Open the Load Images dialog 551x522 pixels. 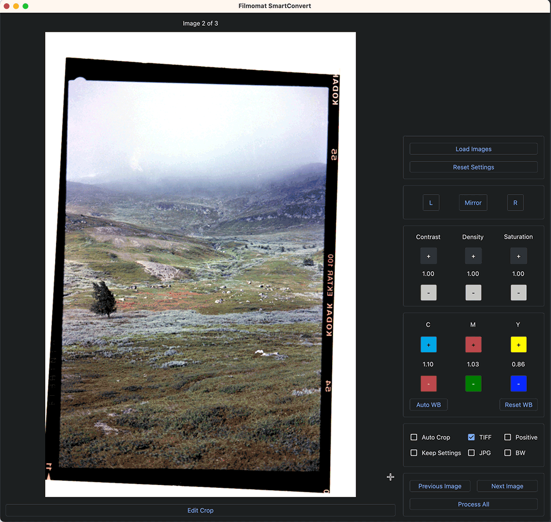click(473, 148)
